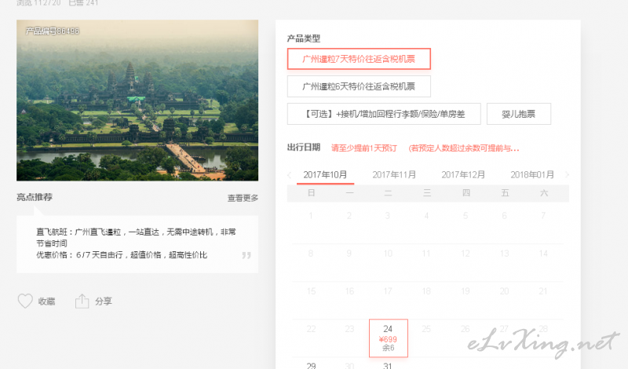Click the 出行日期 label
This screenshot has height=369, width=628.
pyautogui.click(x=304, y=148)
